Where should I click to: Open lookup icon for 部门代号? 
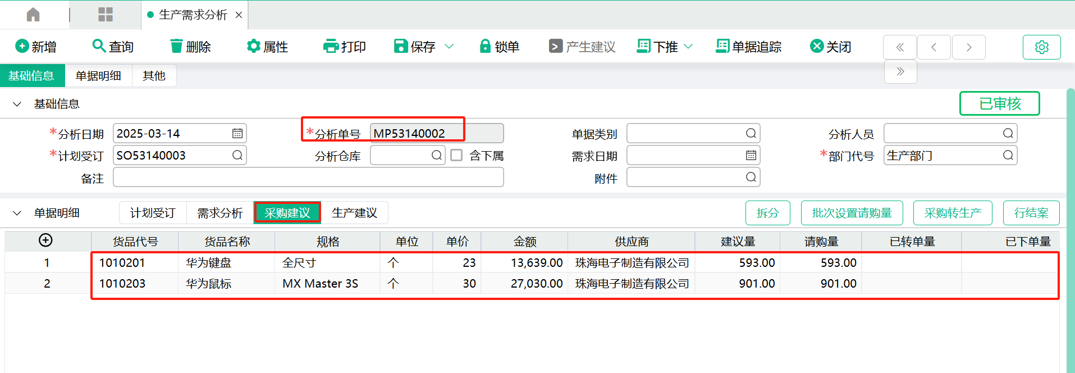1008,155
